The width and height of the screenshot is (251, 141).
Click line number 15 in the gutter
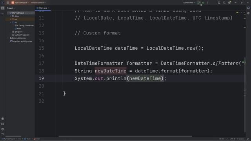[41, 48]
